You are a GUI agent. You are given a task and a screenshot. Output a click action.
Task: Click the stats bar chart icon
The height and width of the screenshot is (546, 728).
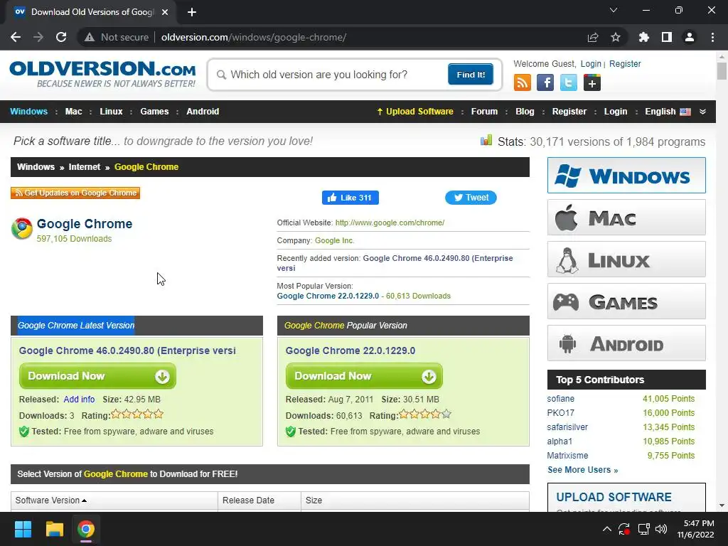coord(486,140)
